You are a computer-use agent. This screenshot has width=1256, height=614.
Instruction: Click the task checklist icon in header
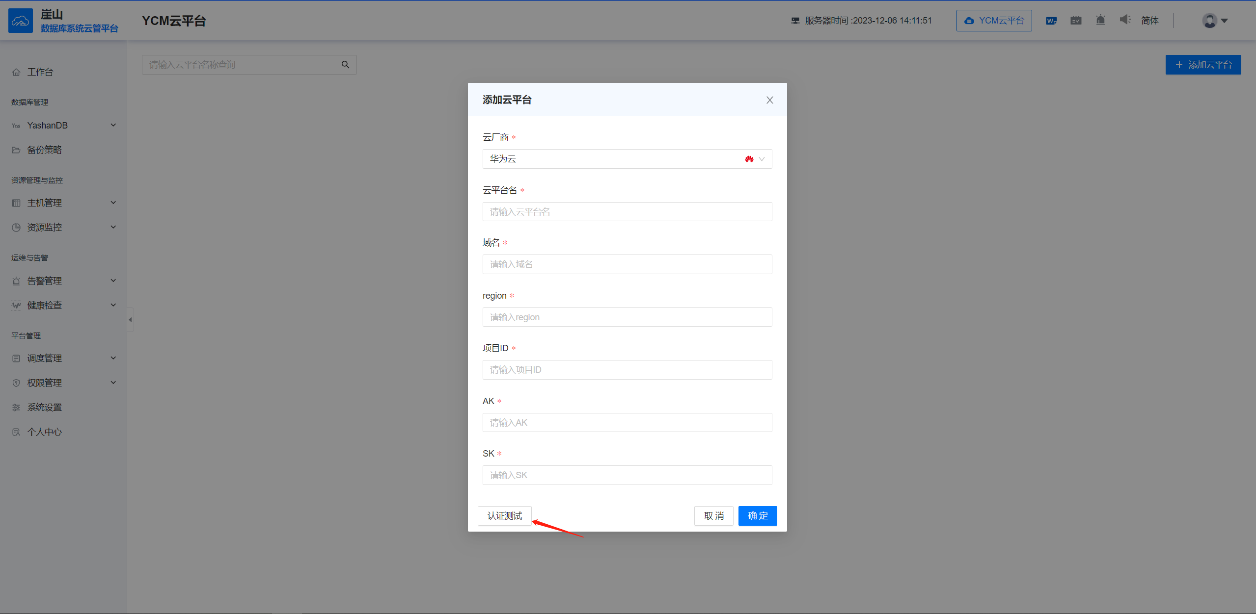click(1076, 21)
